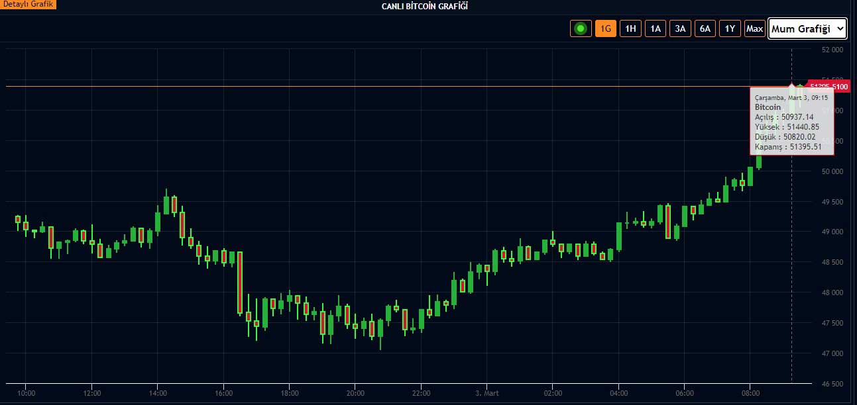Select the 3A three-month range

click(x=680, y=28)
